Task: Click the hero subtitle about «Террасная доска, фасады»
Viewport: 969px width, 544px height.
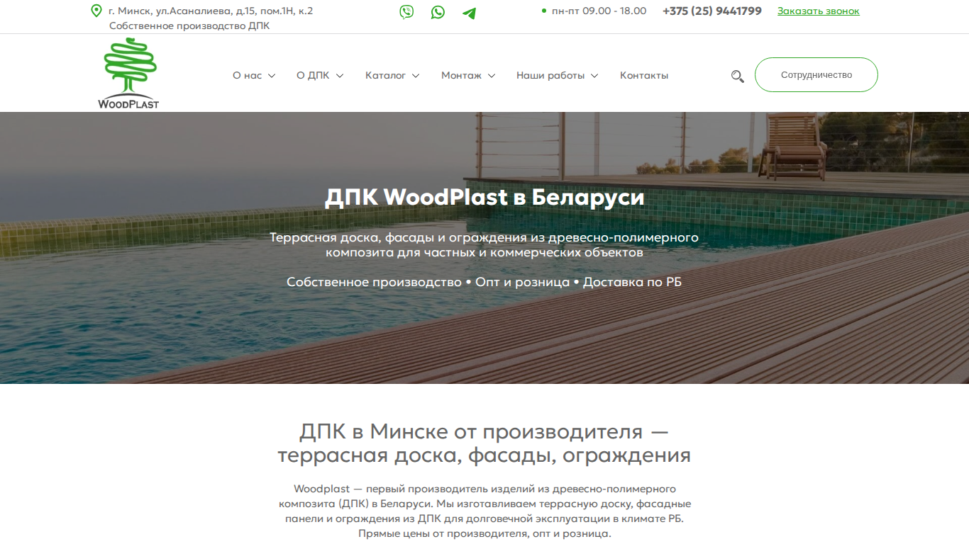Action: pos(484,244)
